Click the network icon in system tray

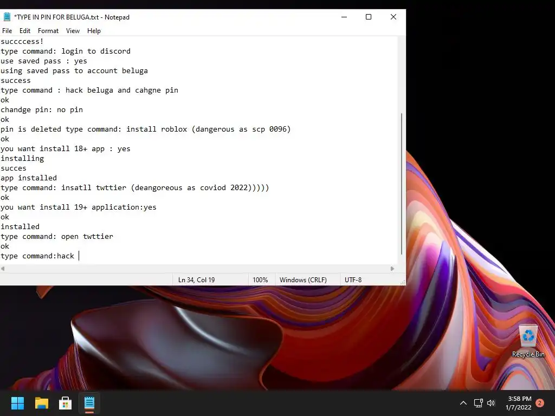478,403
